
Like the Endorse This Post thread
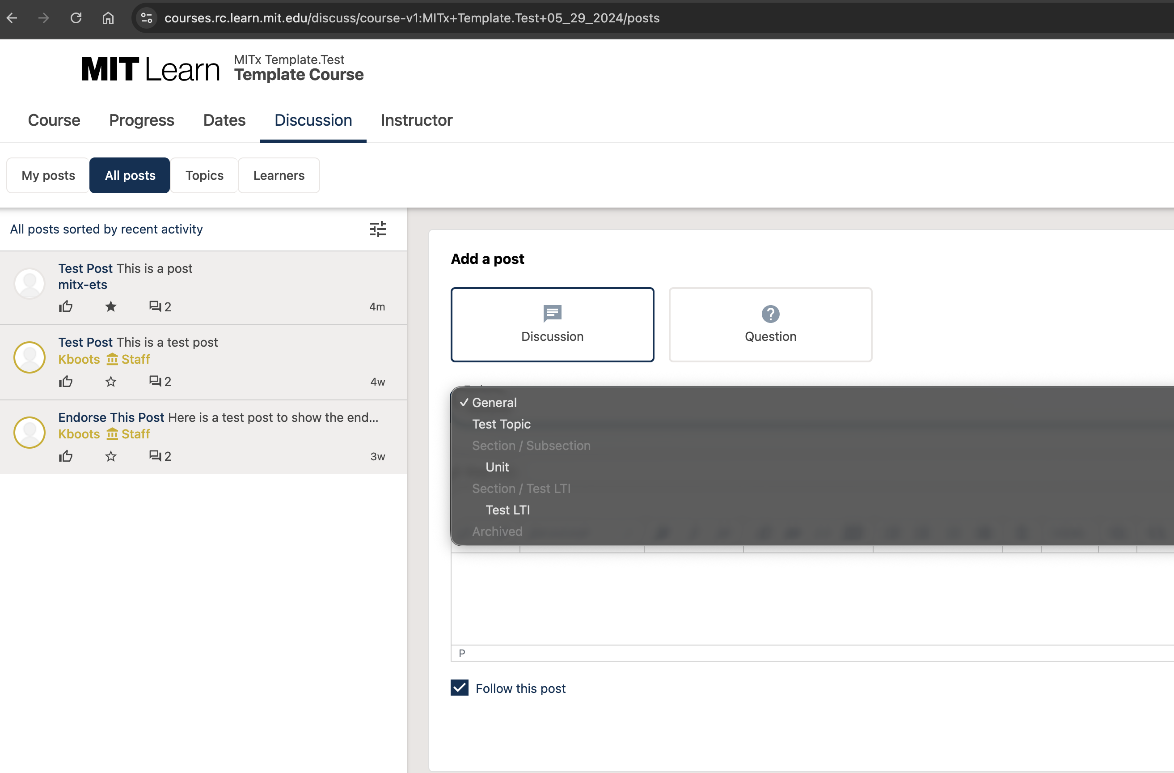click(x=66, y=456)
